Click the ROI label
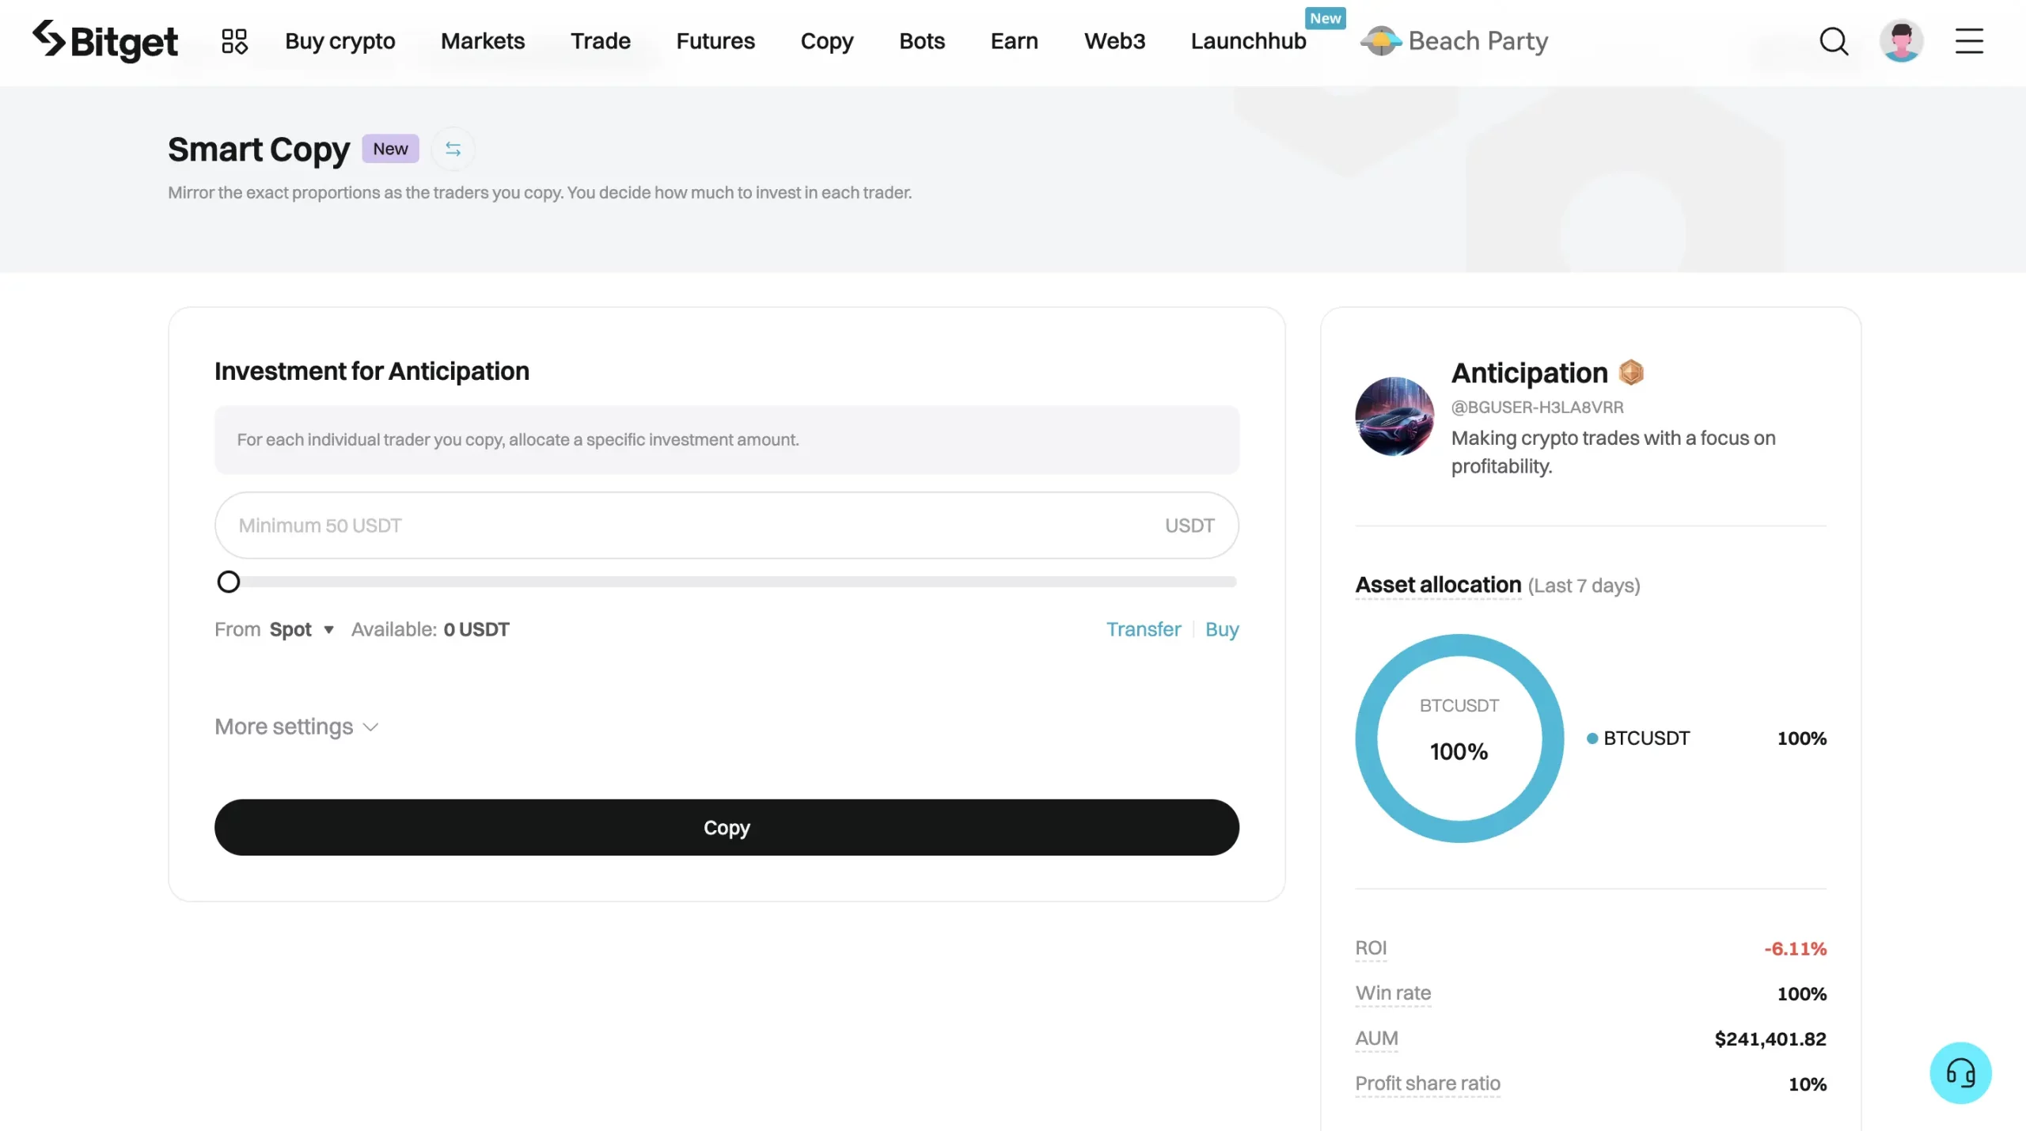The image size is (2026, 1131). coord(1371,948)
